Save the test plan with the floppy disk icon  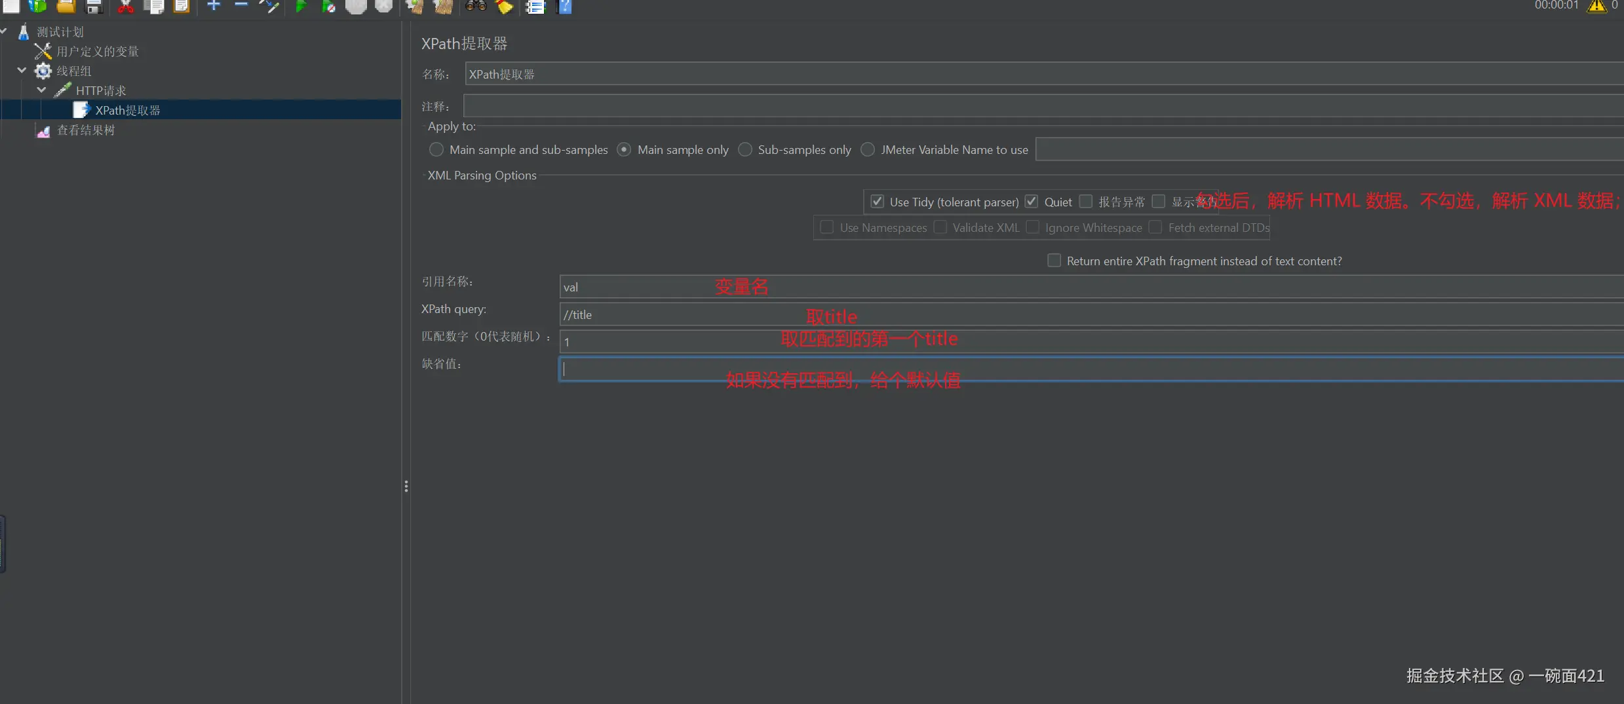tap(94, 6)
